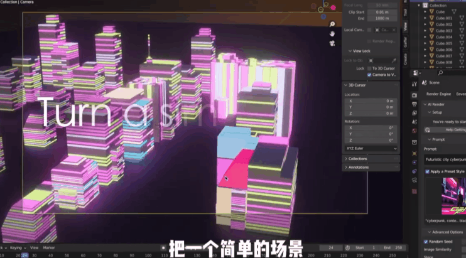Image resolution: width=466 pixels, height=258 pixels.
Task: Click the Help Getting Started button
Action: click(445, 130)
